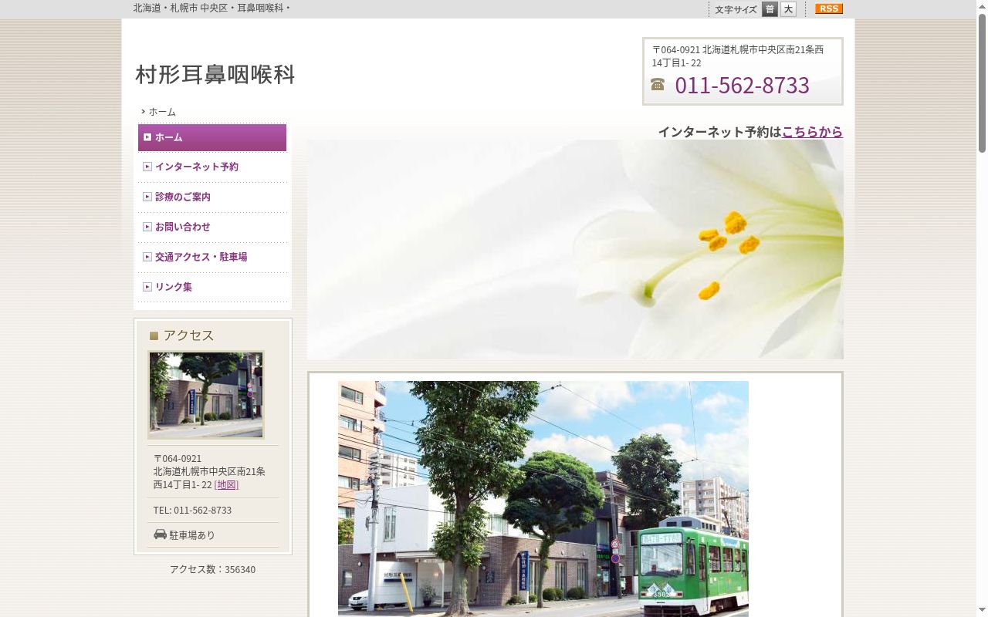Viewport: 988px width, 617px height.
Task: Click the scrollbar down arrow
Action: 982,612
